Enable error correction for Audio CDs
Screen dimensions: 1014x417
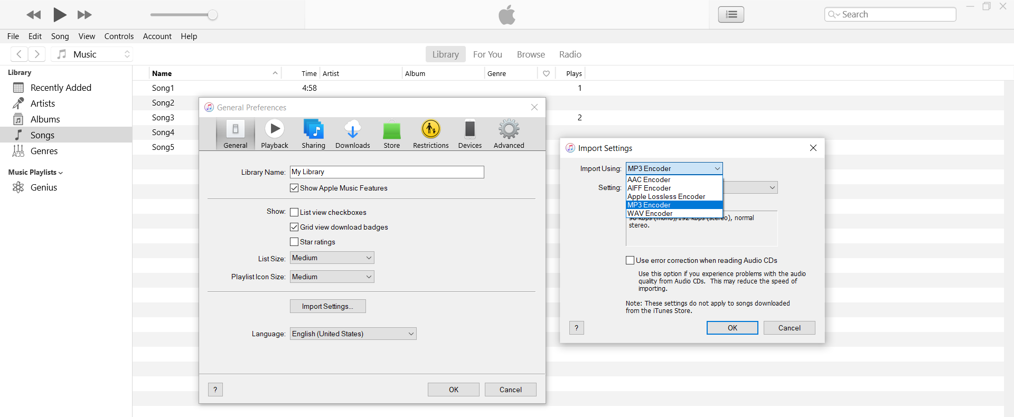pyautogui.click(x=630, y=260)
